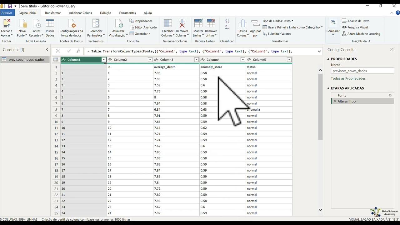Switch to Exibição tab

point(106,13)
